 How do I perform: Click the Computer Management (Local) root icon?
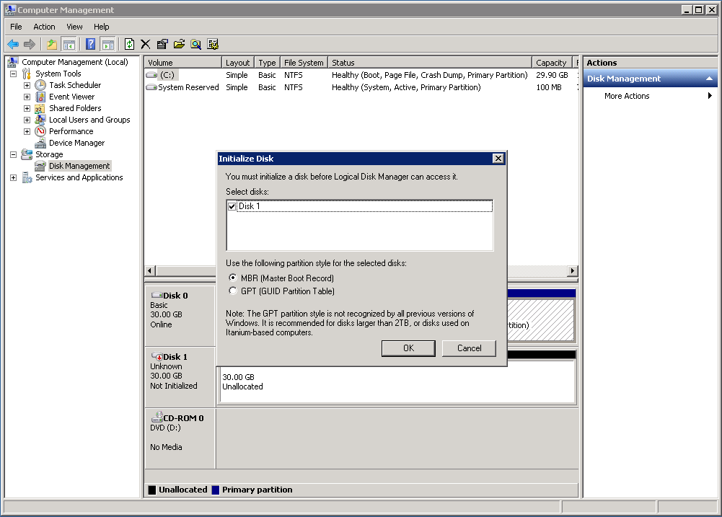coord(13,62)
